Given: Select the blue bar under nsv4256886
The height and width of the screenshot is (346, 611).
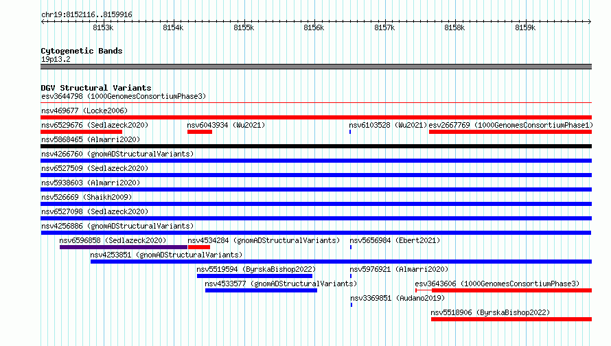Looking at the screenshot, I should [316, 233].
